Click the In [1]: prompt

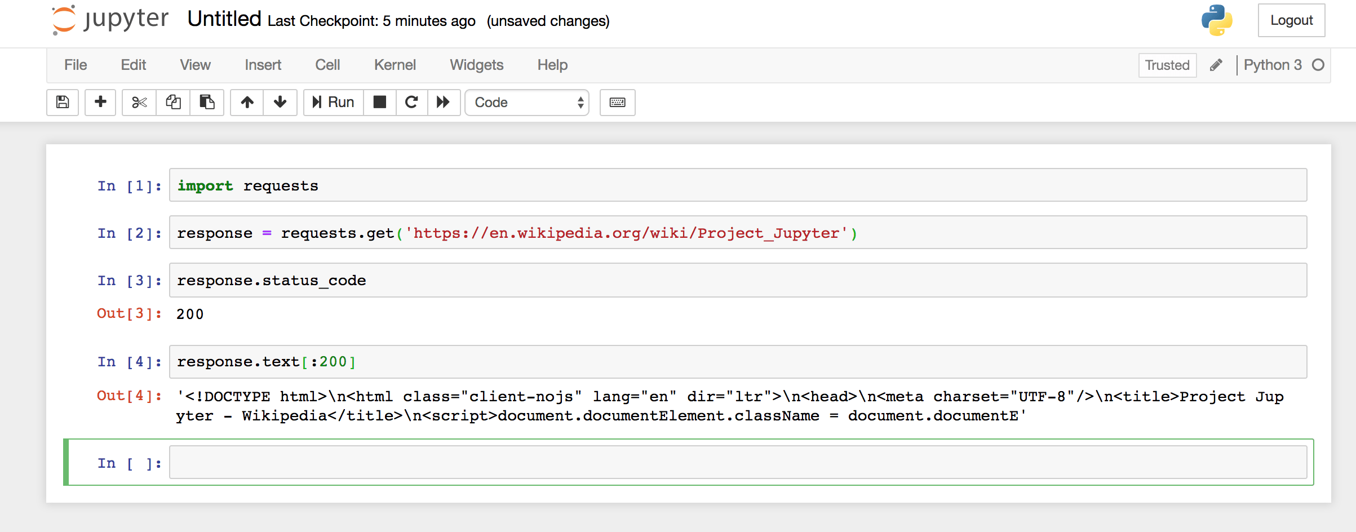point(130,185)
